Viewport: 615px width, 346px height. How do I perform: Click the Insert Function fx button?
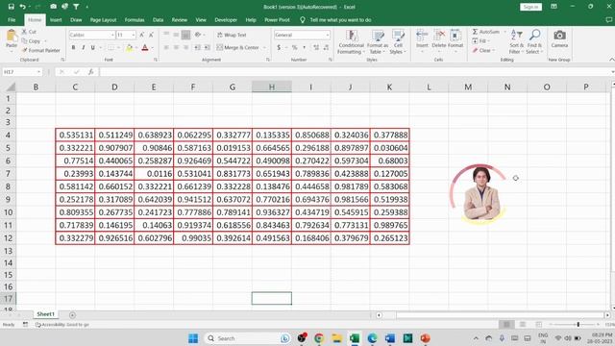(91, 72)
